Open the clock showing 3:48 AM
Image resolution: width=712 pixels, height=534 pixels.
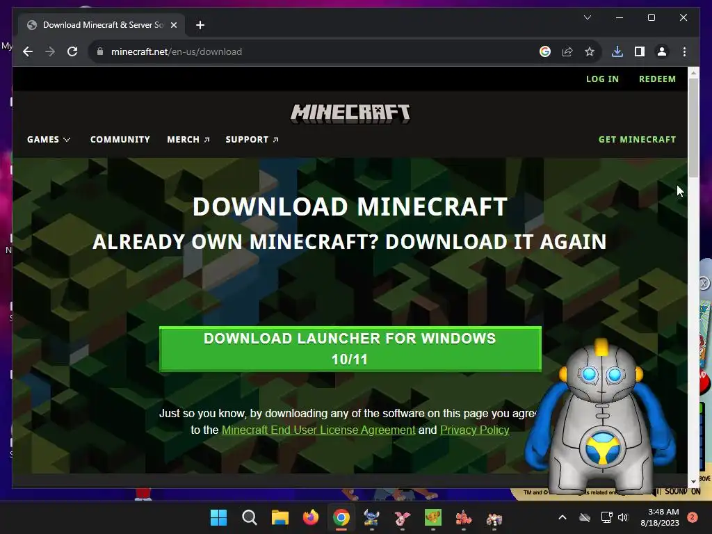[660, 517]
